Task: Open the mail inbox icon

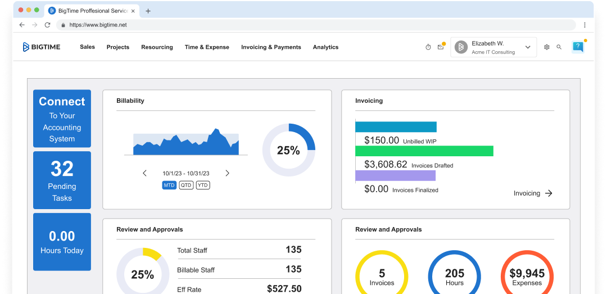Action: [x=441, y=47]
